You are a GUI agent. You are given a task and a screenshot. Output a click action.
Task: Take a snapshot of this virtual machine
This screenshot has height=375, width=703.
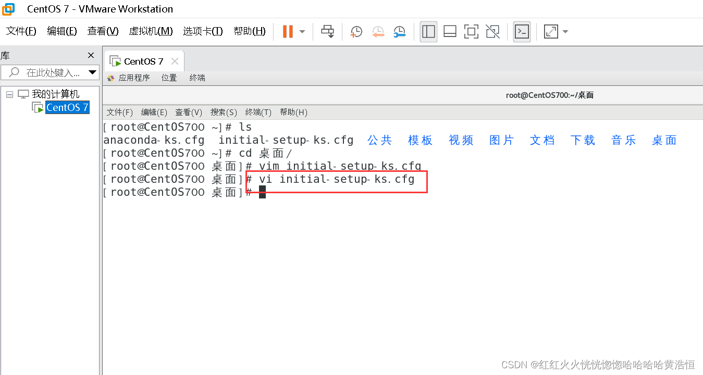(356, 32)
